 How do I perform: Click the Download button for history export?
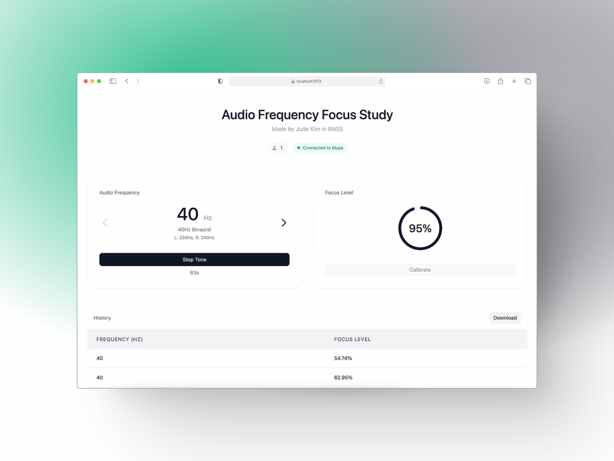tap(505, 318)
